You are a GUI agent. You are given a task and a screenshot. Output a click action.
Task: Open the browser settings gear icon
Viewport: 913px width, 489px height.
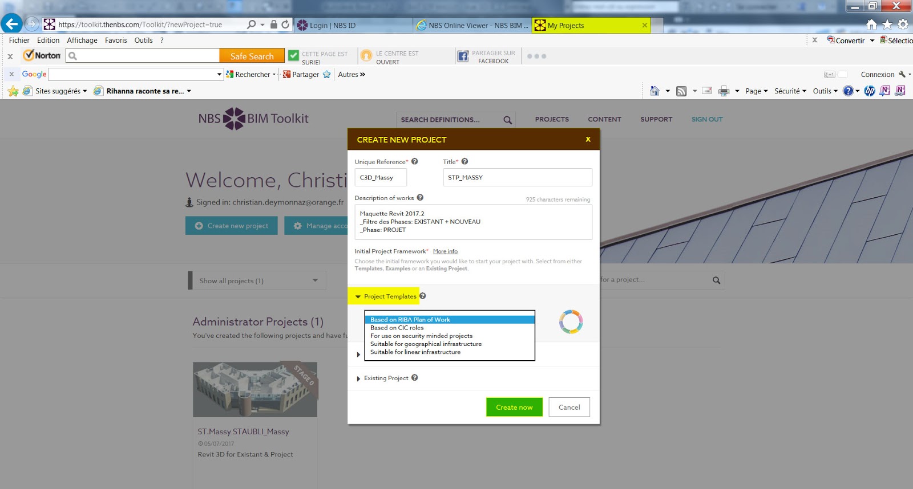(903, 25)
